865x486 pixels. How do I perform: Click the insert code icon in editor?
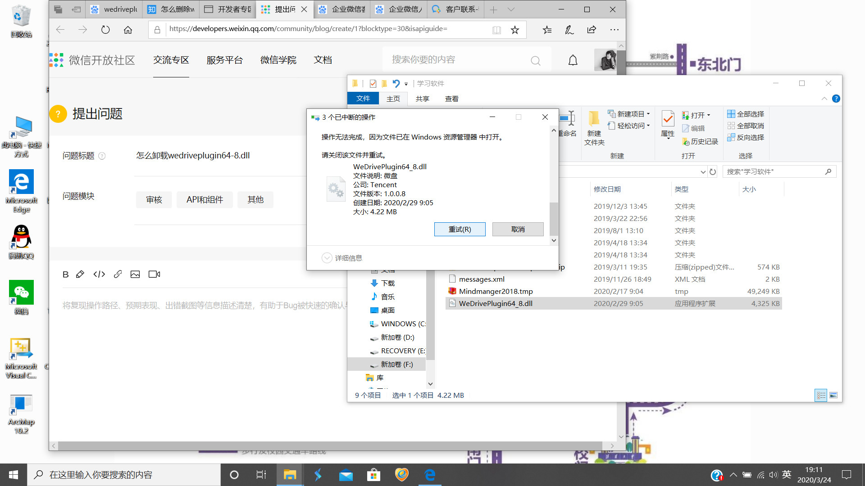tap(99, 274)
